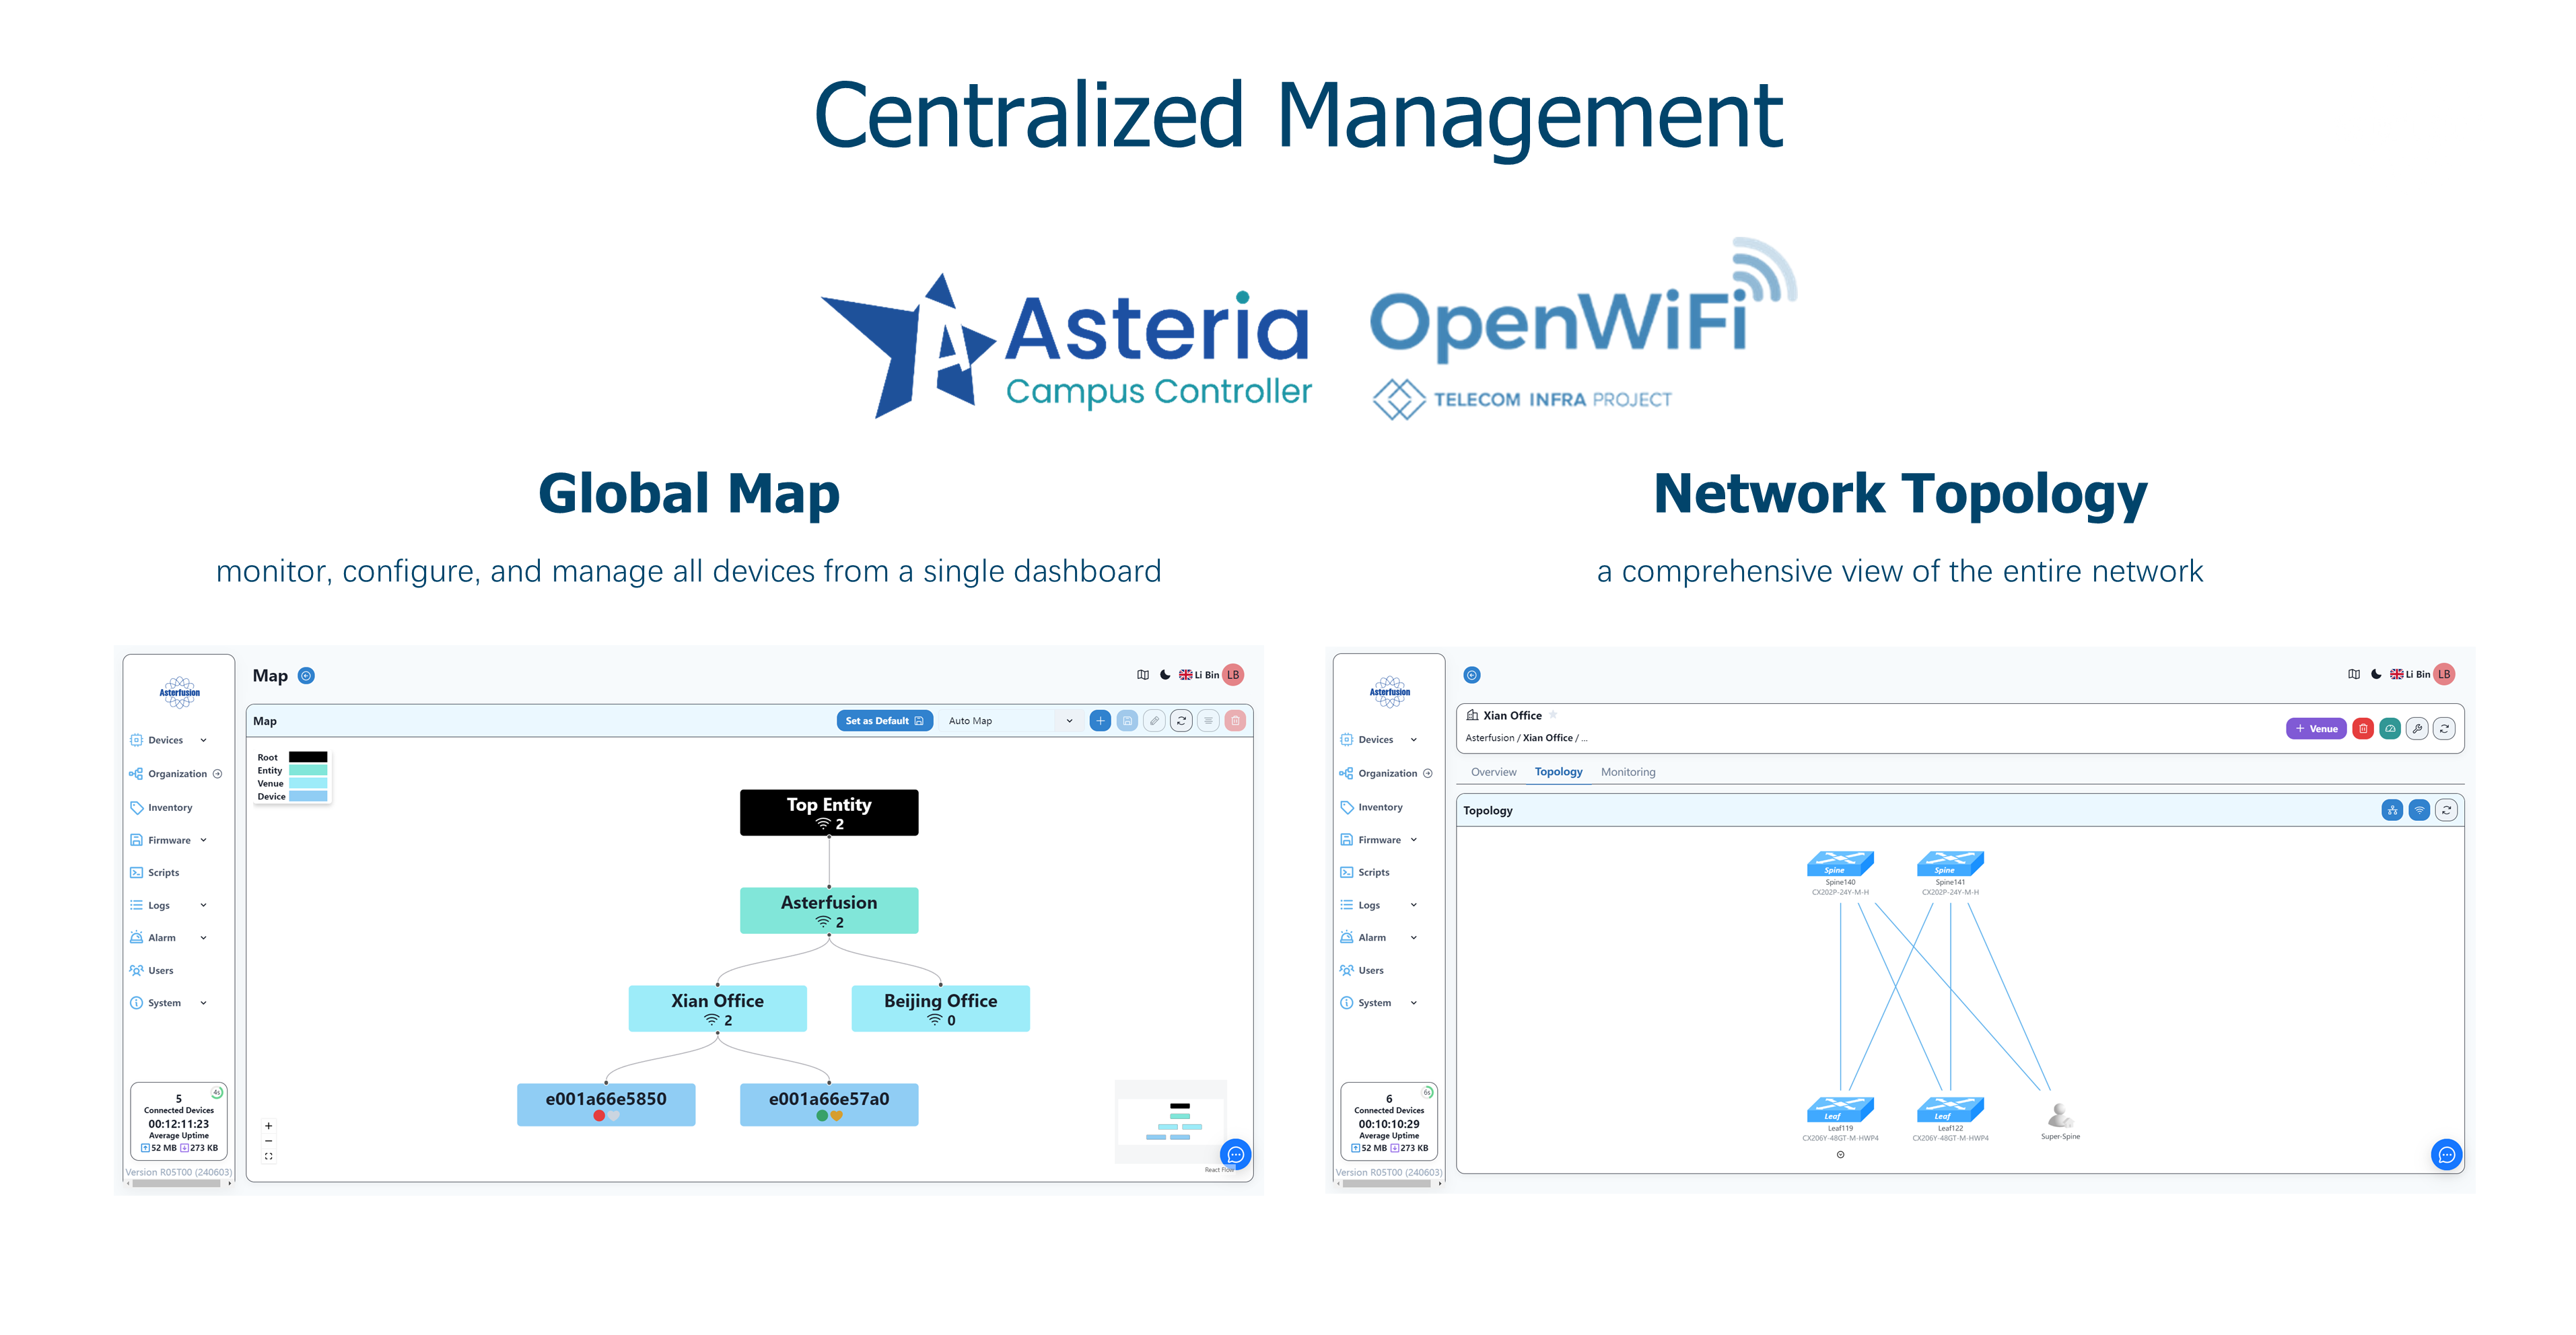2576x1335 pixels.
Task: Click the Xian Office venue node in map
Action: click(x=717, y=1008)
